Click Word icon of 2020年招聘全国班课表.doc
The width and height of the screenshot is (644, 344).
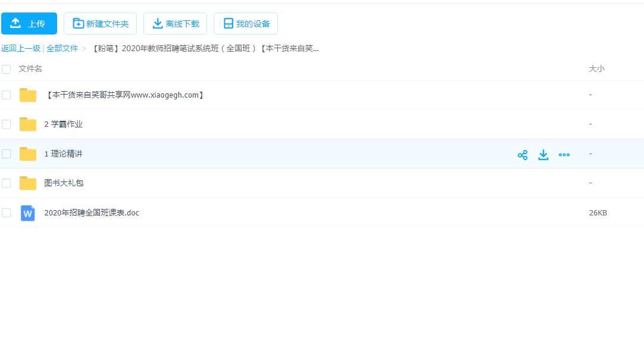[27, 213]
